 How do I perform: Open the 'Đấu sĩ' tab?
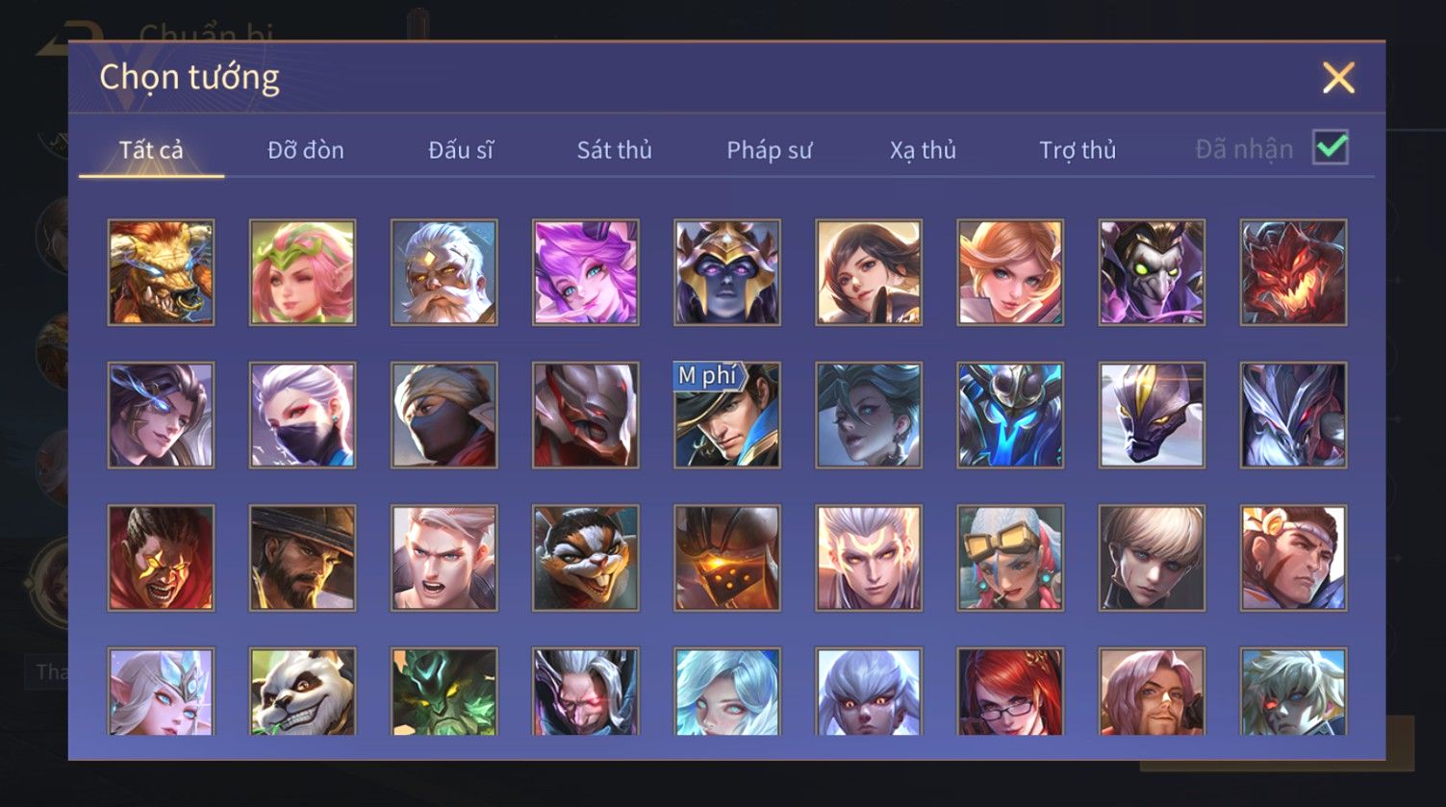tap(461, 150)
